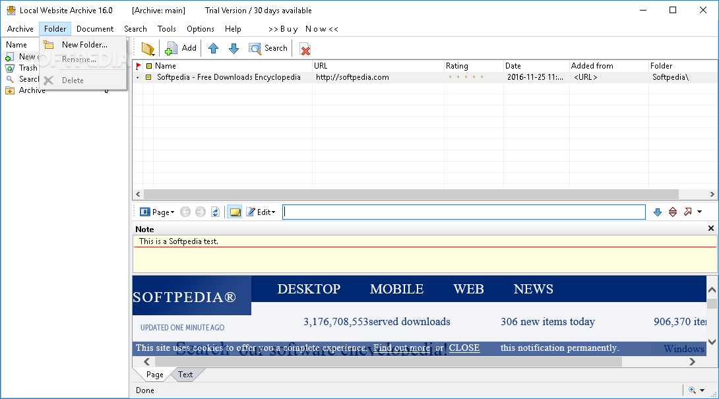Move document down with blue down arrow in toolbar
Viewport: 719px width, 399px height.
[234, 48]
